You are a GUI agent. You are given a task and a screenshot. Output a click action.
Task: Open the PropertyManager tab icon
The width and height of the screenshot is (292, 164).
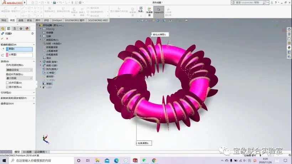(9, 29)
